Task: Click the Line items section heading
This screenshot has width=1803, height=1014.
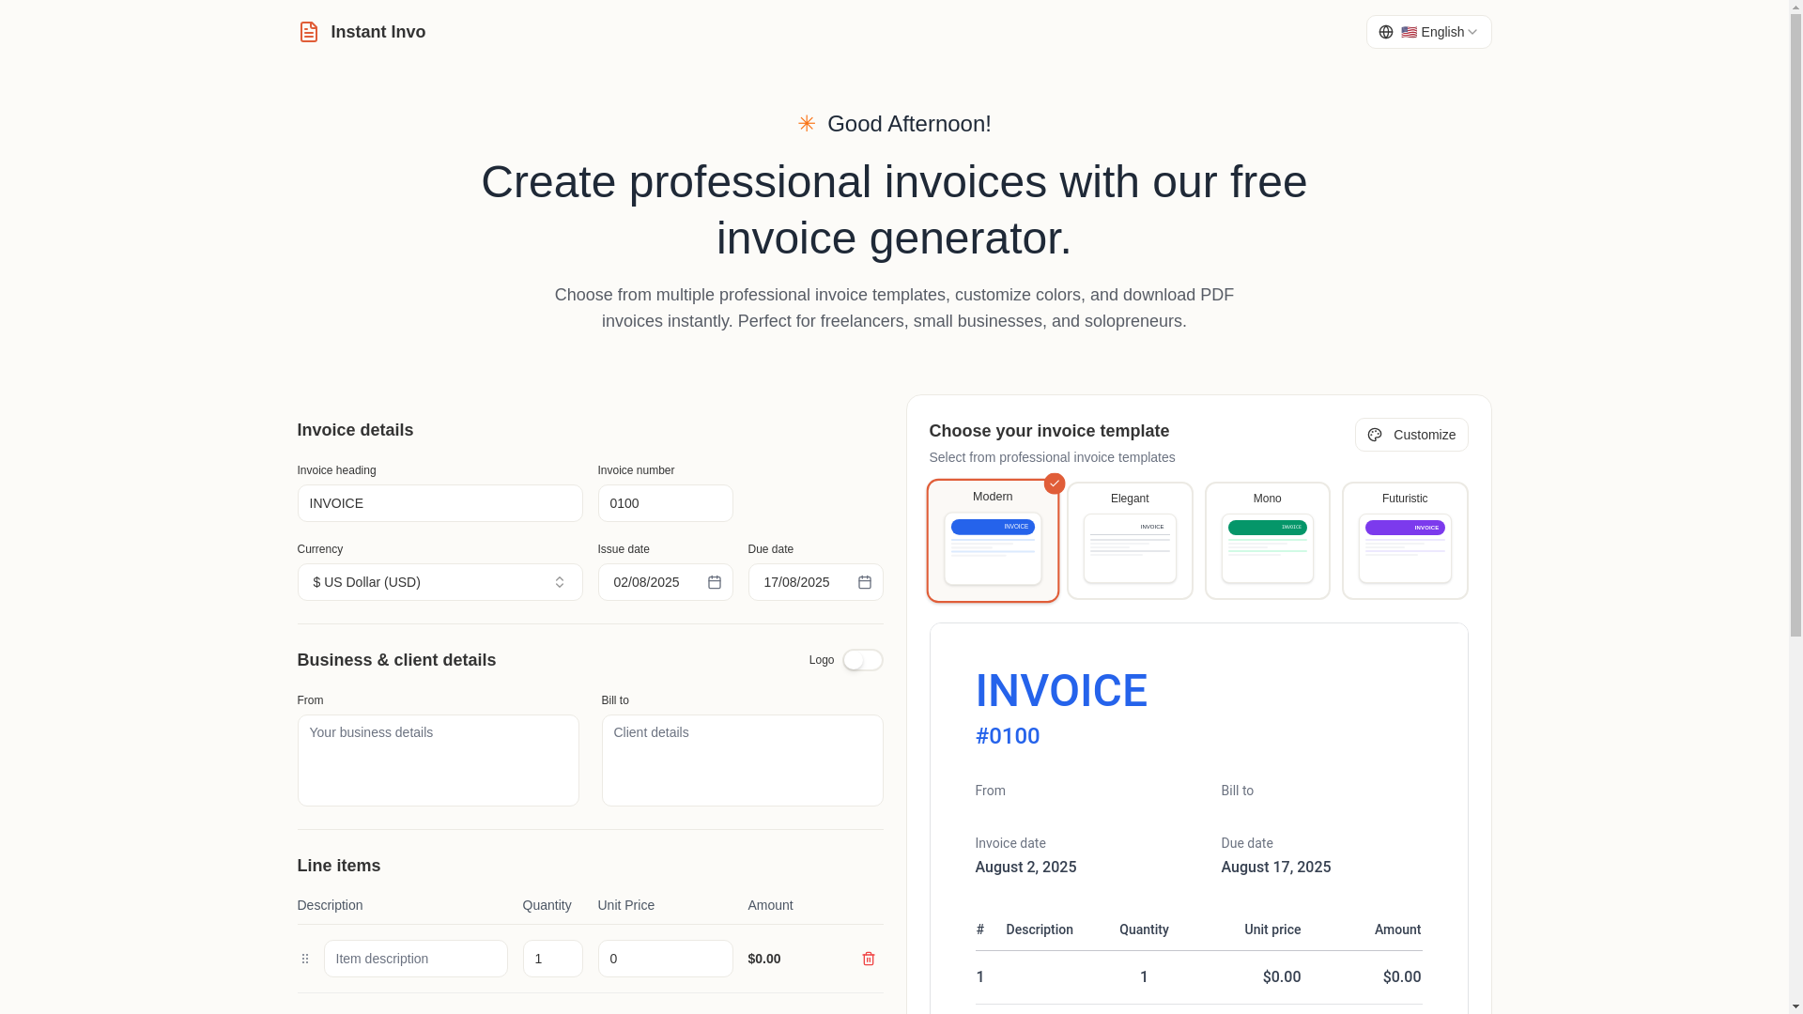Action: 339,866
